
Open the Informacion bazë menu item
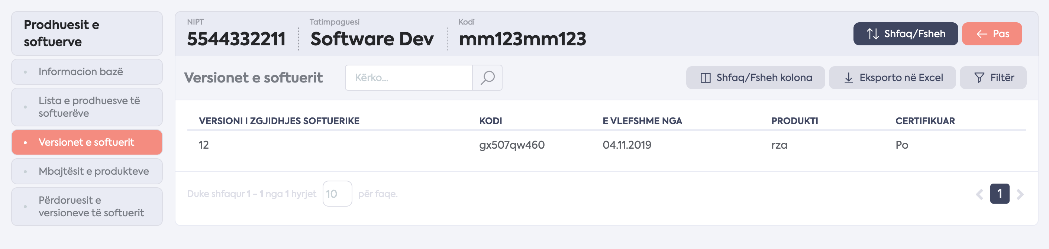(x=87, y=72)
